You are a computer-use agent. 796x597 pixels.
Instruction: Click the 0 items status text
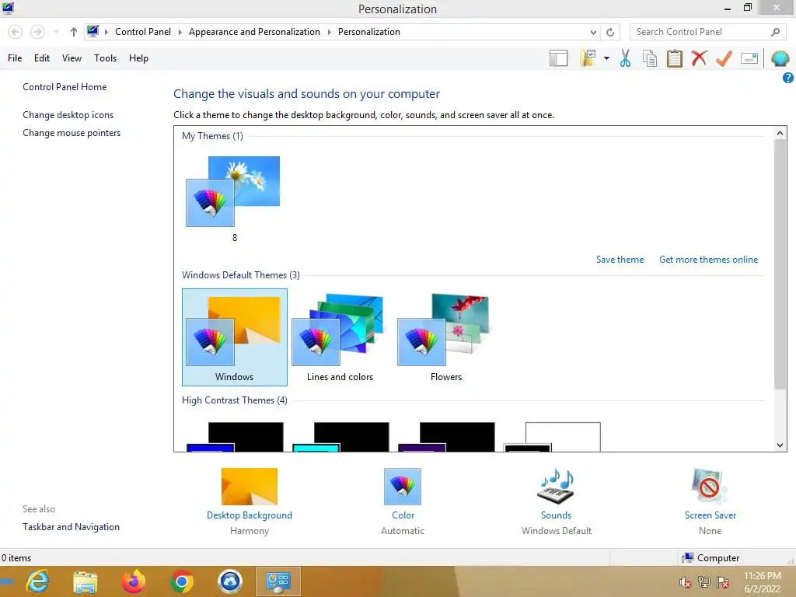tap(16, 558)
